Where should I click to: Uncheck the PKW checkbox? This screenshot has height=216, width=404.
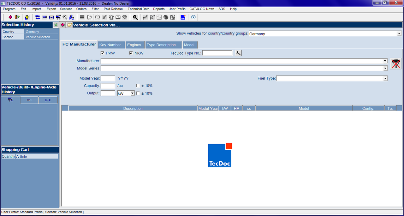click(102, 53)
